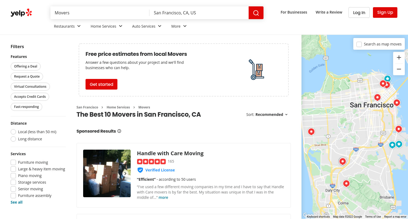Click San Francisco breadcrumb
Screen dimensions: 408x219
click(x=87, y=107)
